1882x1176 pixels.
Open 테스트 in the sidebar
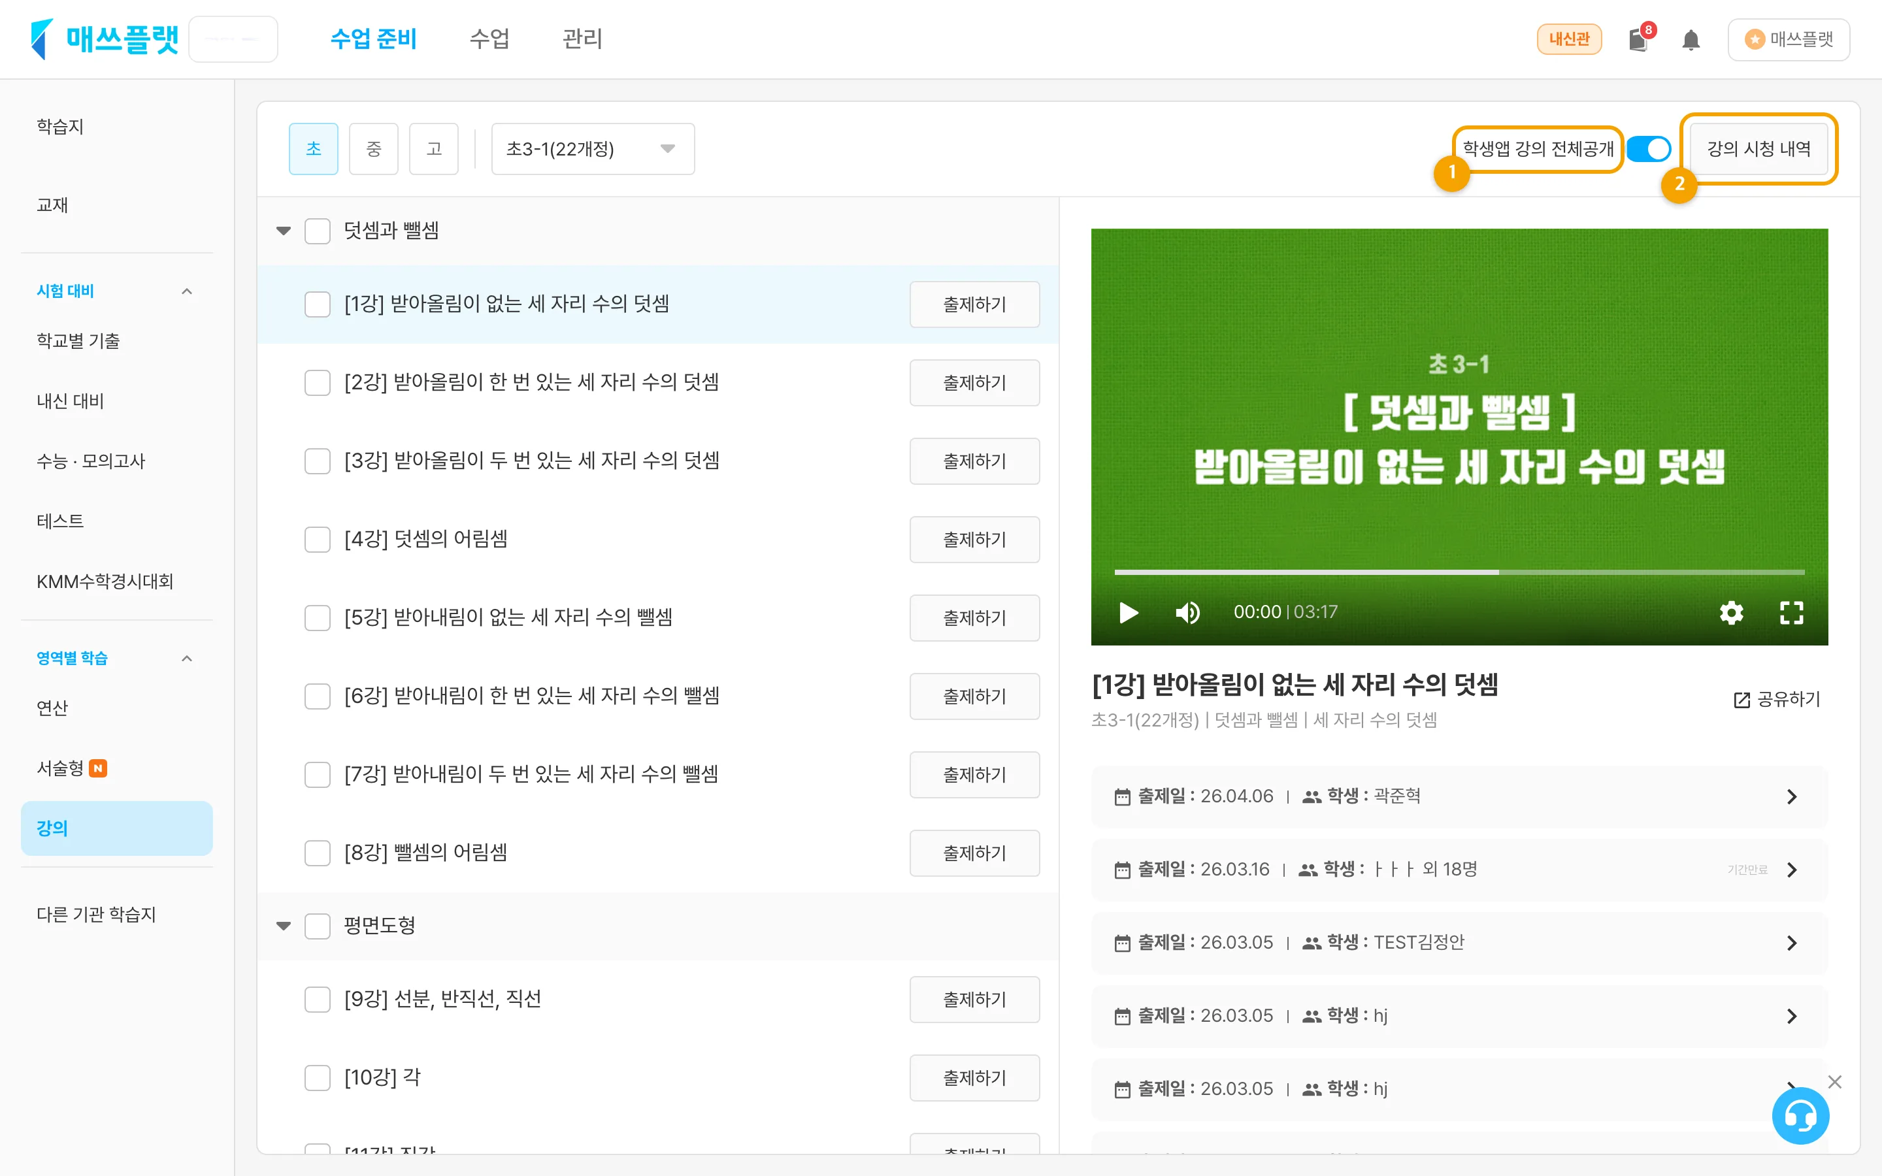[x=60, y=521]
